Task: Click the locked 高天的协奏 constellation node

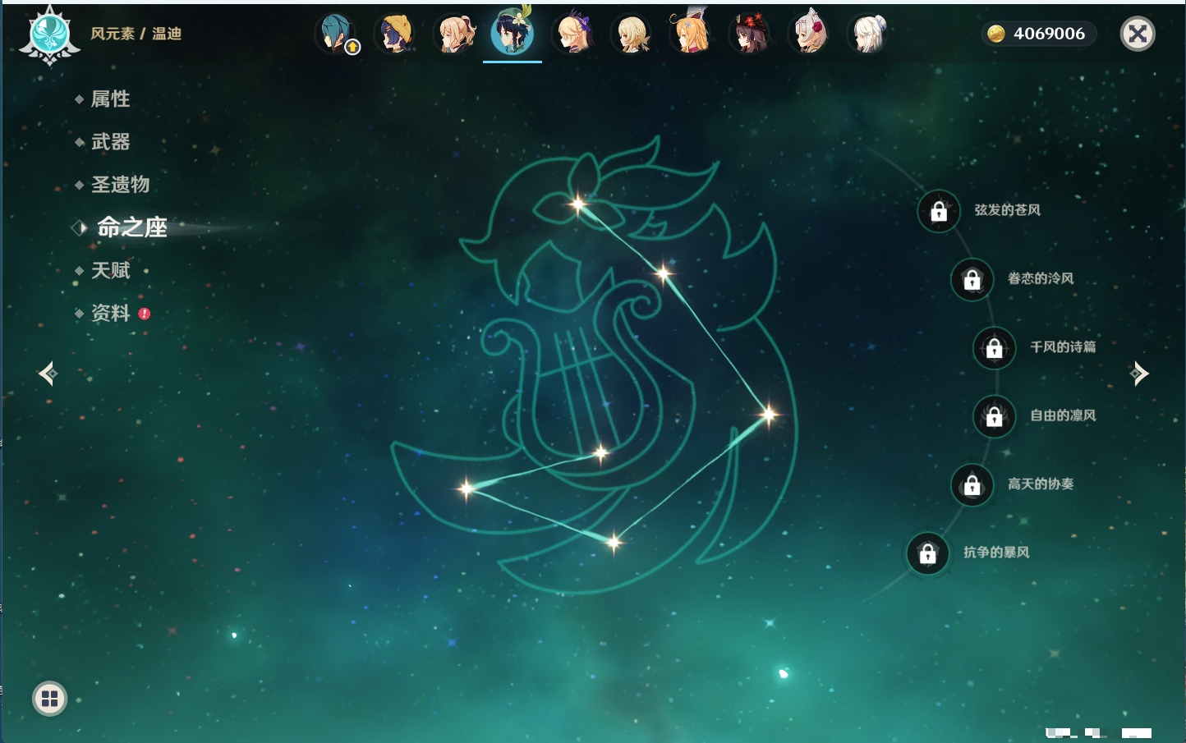Action: (x=972, y=485)
